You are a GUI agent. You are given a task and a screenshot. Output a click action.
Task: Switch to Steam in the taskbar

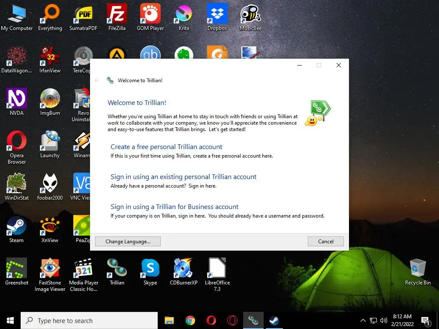(274, 320)
